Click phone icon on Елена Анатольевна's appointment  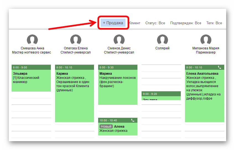(x=220, y=67)
